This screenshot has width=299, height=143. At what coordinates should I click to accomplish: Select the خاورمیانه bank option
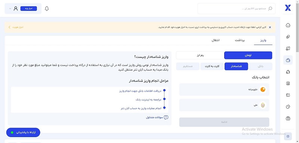[224, 89]
